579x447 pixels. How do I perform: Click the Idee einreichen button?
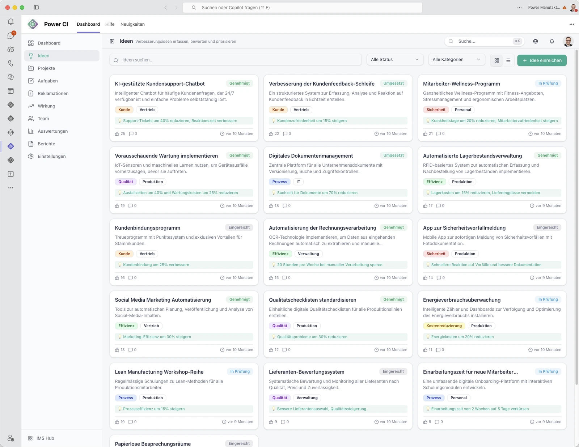(542, 60)
